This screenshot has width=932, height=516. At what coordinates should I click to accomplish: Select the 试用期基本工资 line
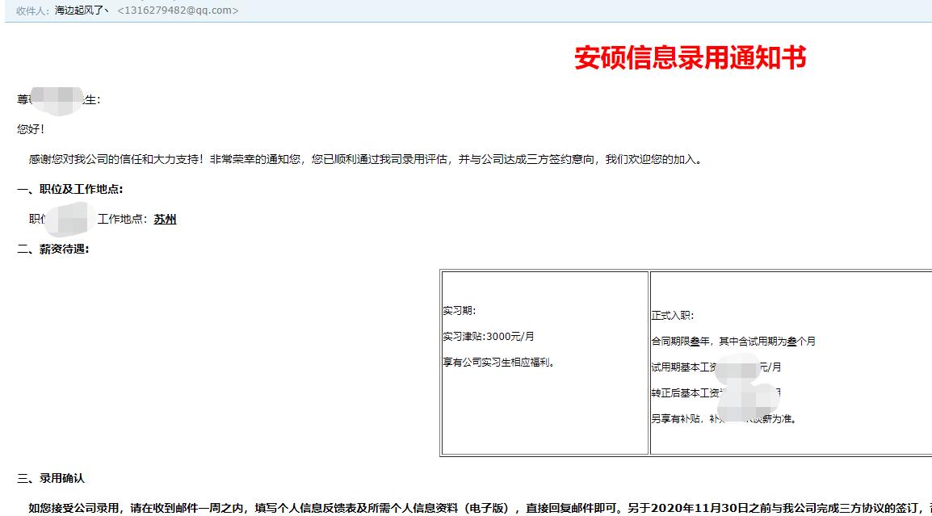point(701,367)
